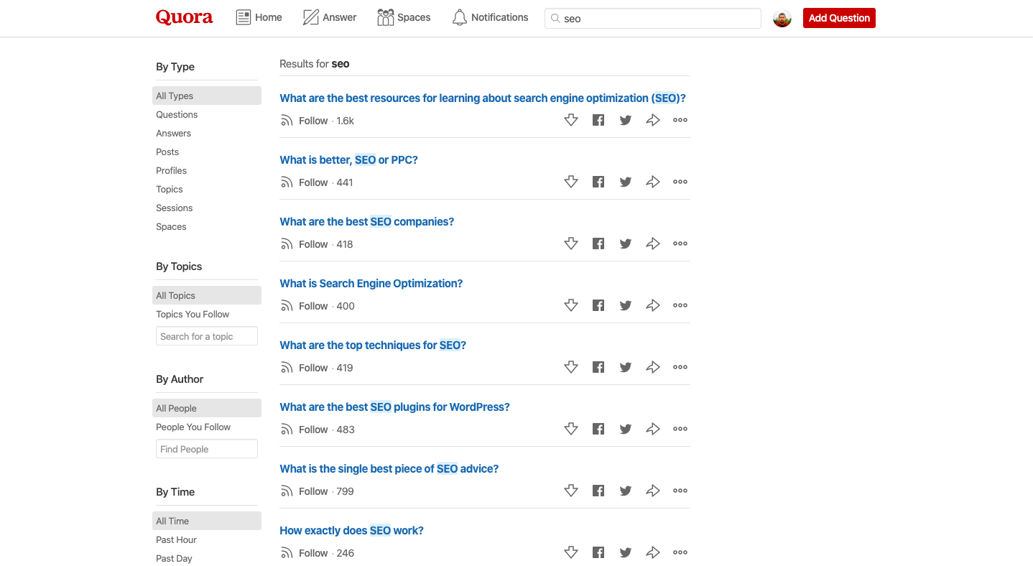Click the 'Search for a topic' field

[x=207, y=336]
